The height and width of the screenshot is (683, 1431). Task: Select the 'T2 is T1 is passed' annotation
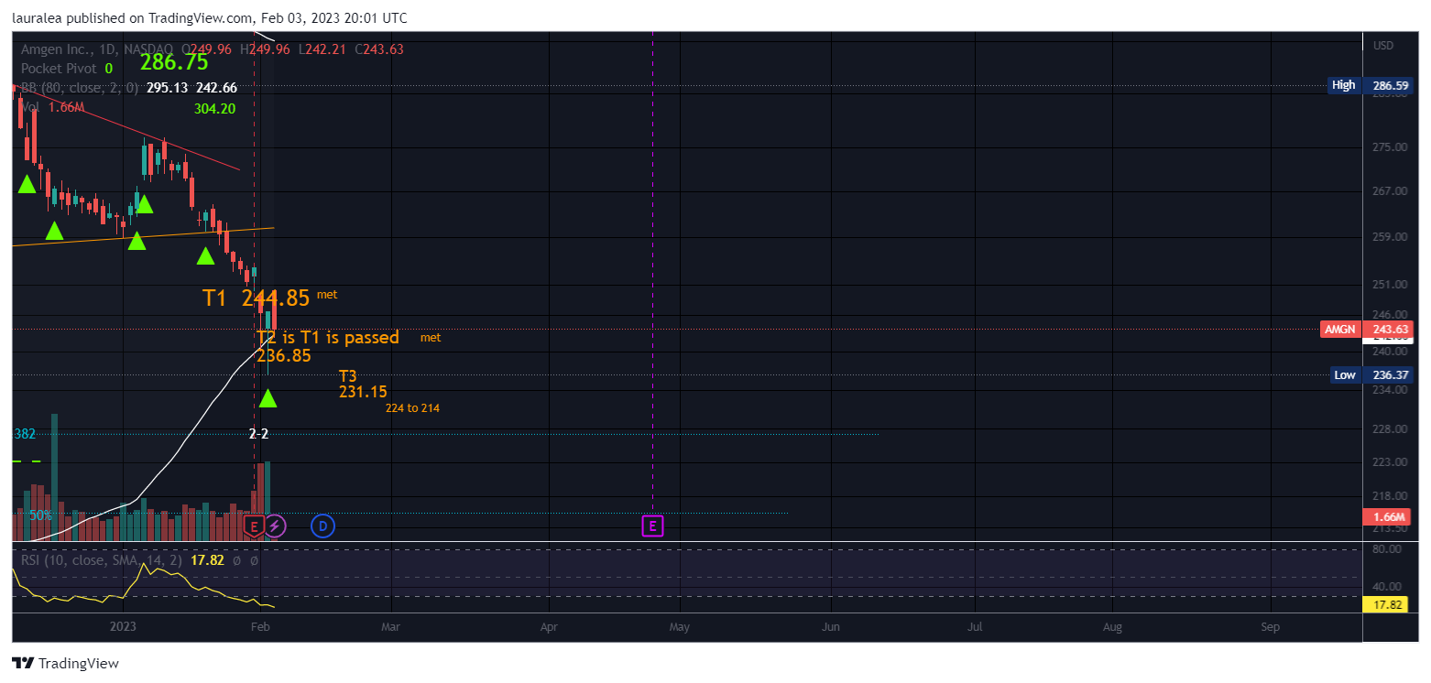(328, 337)
